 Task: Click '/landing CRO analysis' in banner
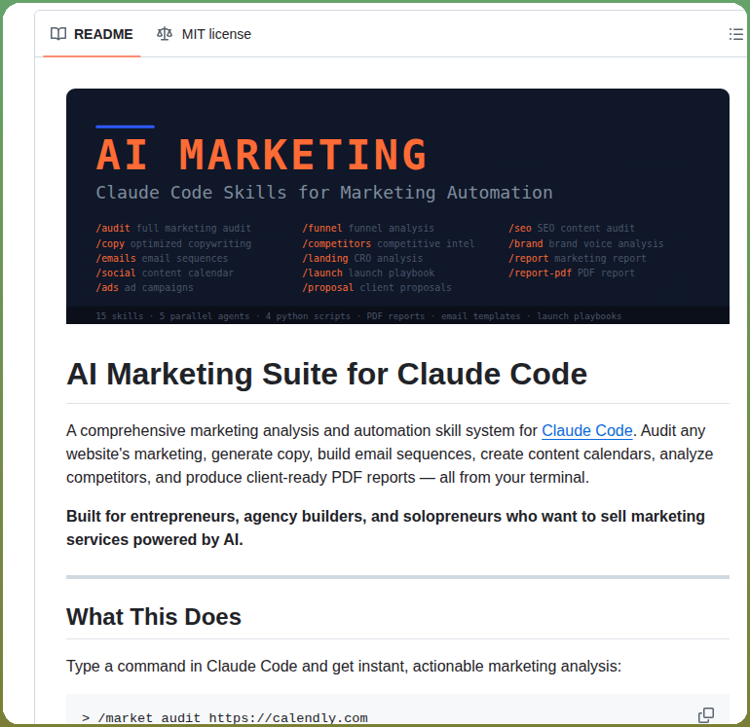(362, 259)
